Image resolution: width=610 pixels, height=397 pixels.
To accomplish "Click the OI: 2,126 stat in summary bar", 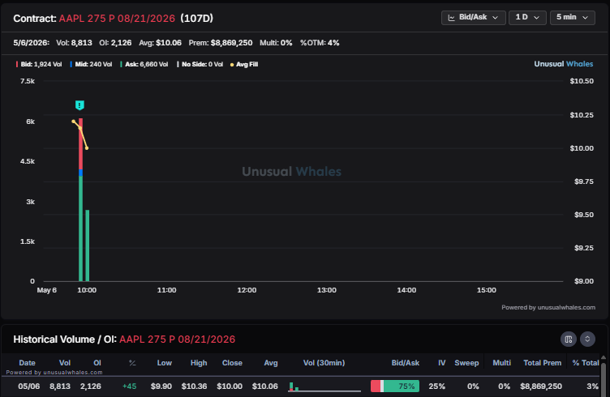I will coord(115,43).
